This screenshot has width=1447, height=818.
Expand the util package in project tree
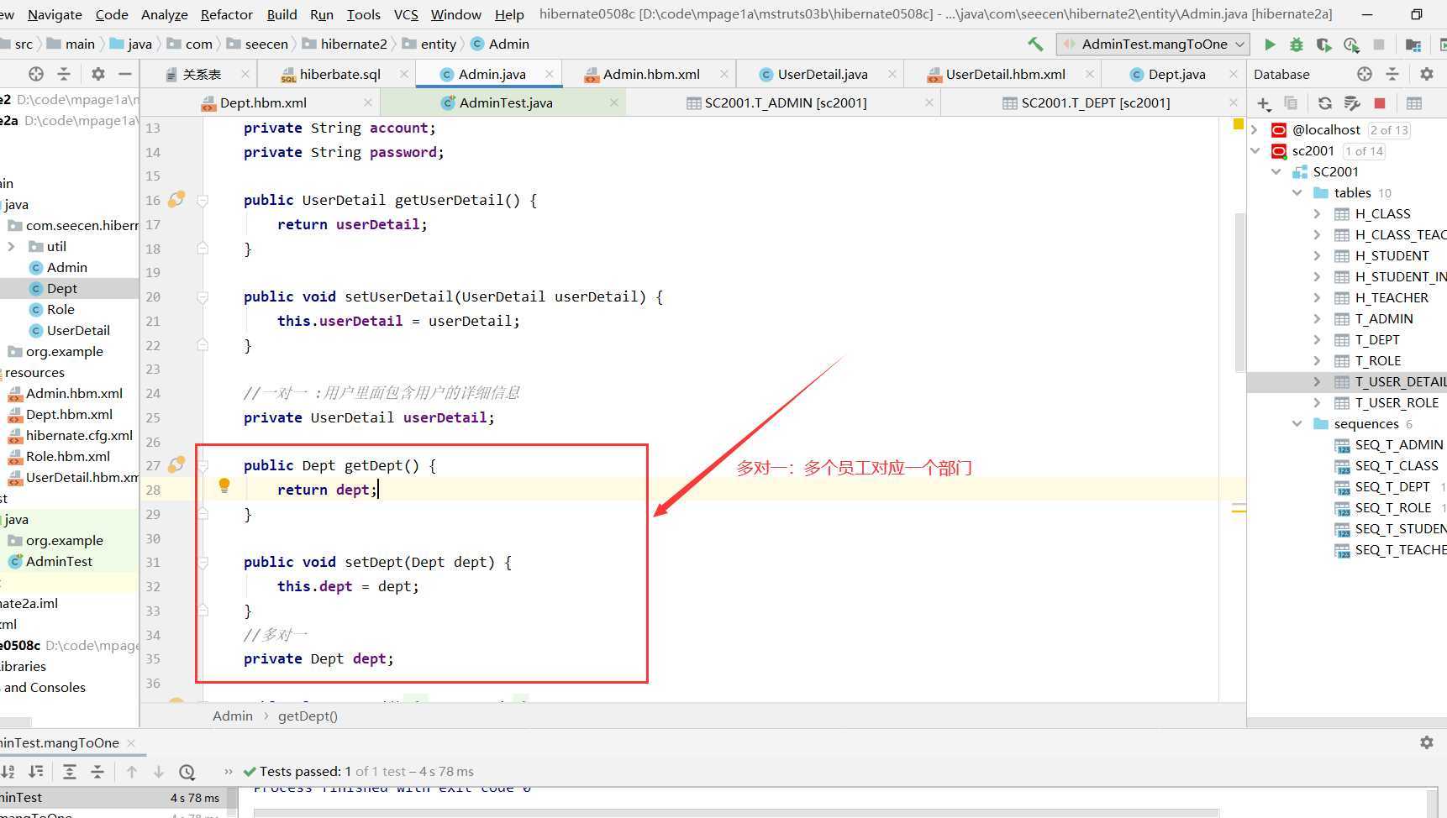[x=11, y=246]
